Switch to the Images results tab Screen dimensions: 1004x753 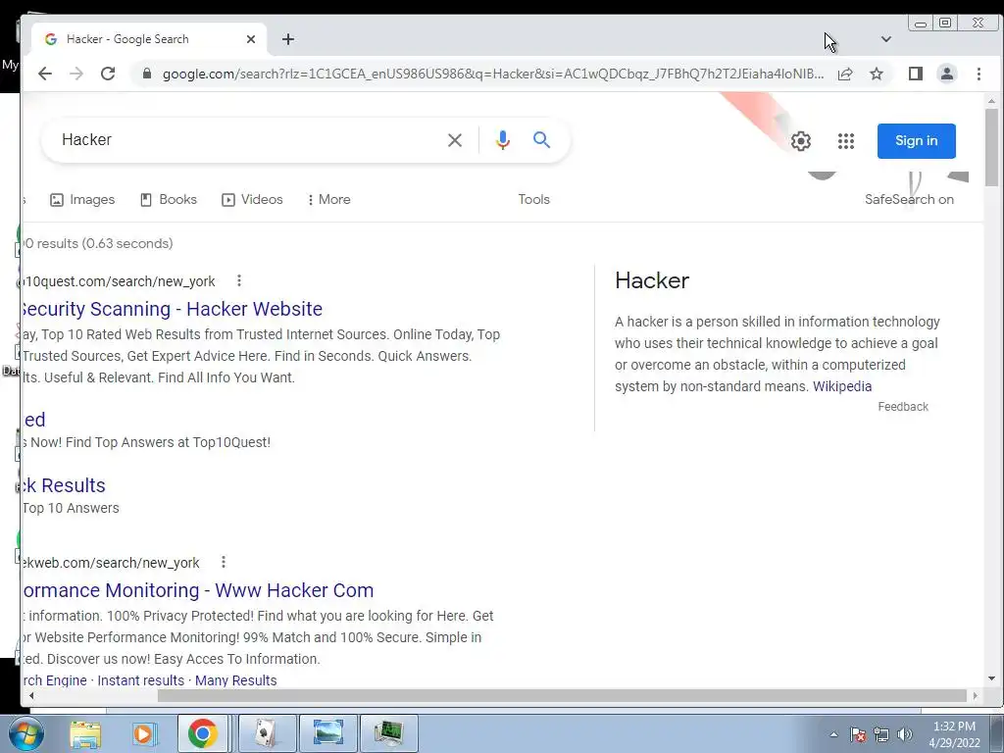(x=82, y=200)
